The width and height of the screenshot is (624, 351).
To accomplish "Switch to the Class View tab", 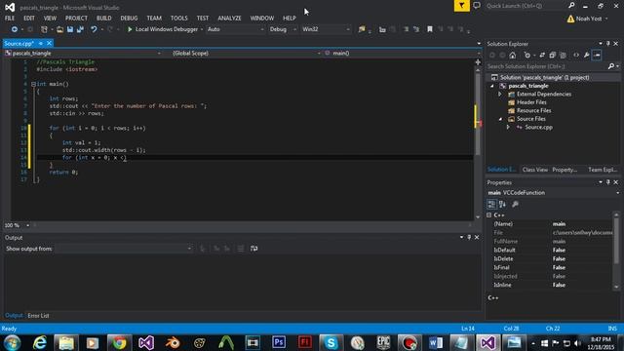I will (535, 170).
